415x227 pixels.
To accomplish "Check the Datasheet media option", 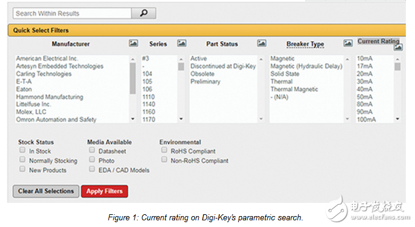I will 92,150.
